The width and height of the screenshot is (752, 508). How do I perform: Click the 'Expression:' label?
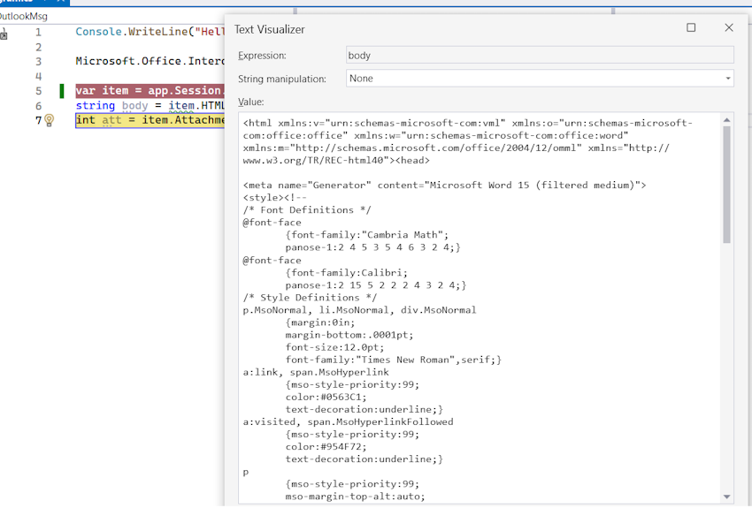[262, 56]
